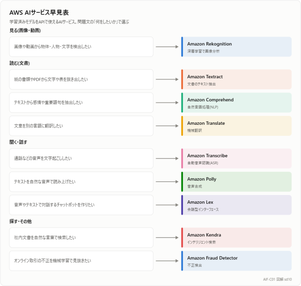The image size is (301, 286).
Task: Select the box 'オンライン取引の不正を機械学習で見抜きたい'
Action: (81, 261)
